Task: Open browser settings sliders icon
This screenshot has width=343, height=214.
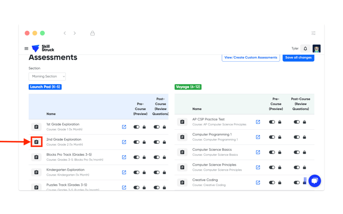Action: click(314, 33)
